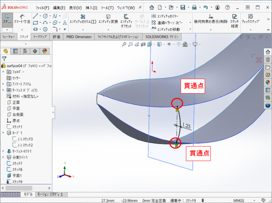Click the モーション スタディ 1 bottom tab
The width and height of the screenshot is (272, 203).
(50, 194)
